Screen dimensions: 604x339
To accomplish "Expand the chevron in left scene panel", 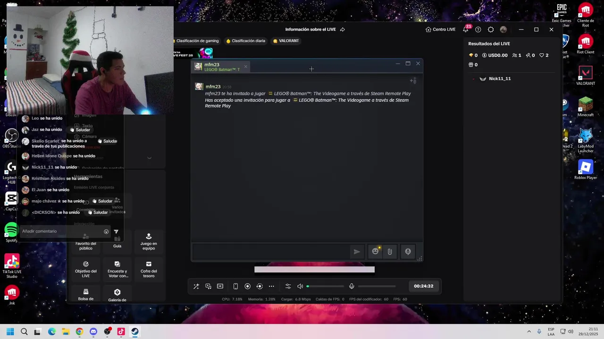I will coord(149,158).
